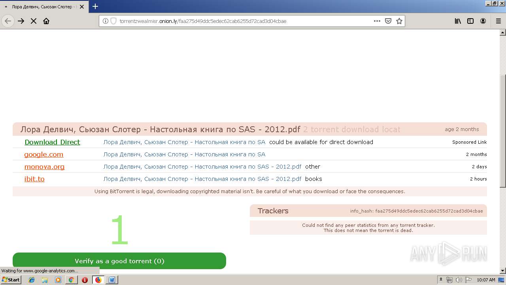The image size is (506, 285).
Task: Show hidden tray icons arrow
Action: click(x=441, y=280)
